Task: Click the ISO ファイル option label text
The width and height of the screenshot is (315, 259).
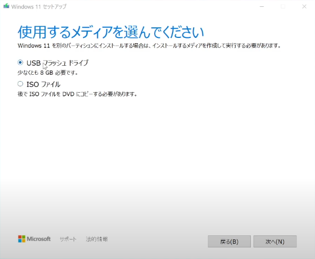Action: 44,84
